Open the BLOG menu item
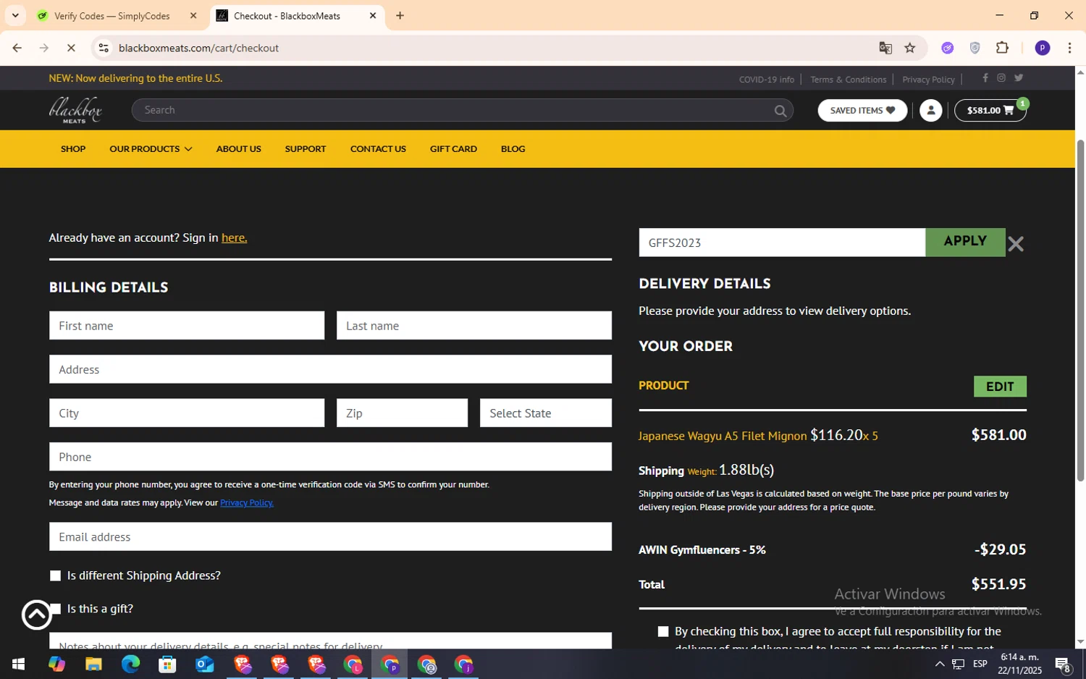 click(513, 149)
